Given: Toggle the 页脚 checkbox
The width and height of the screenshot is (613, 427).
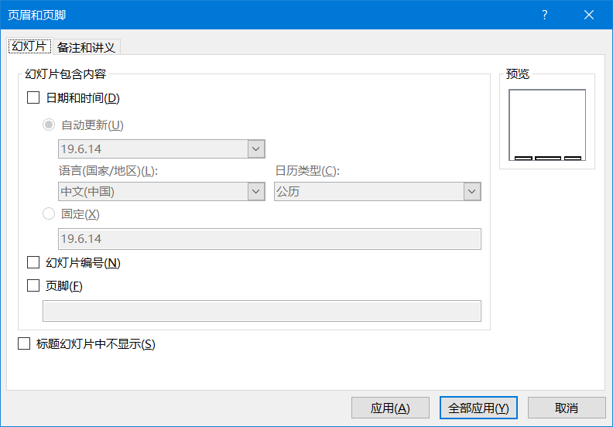Looking at the screenshot, I should [33, 285].
